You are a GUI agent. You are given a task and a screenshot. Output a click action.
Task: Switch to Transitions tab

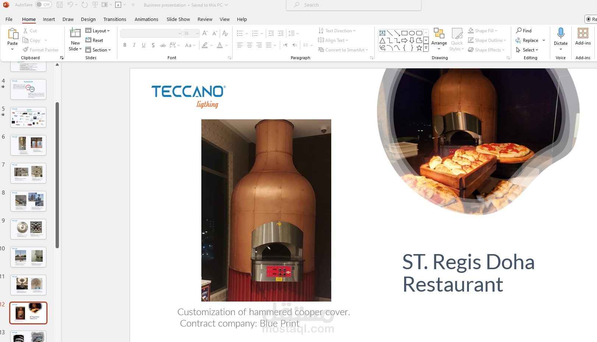115,19
